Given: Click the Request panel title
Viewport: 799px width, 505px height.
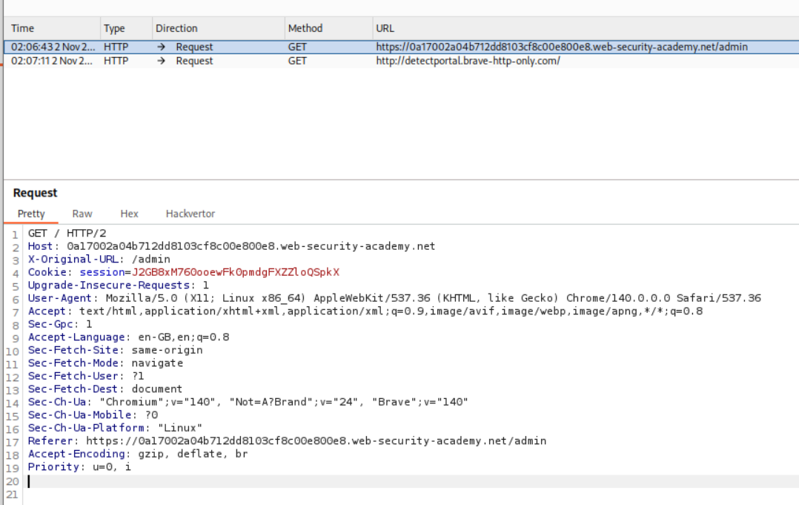Looking at the screenshot, I should (35, 193).
